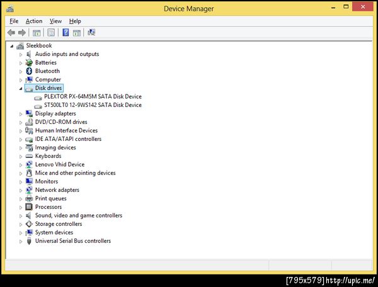Click the Imaging devices icon
Screen dimensions: 378x287
[x=29, y=148]
